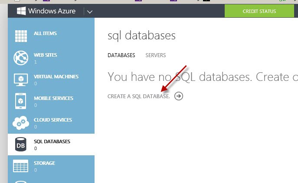The height and width of the screenshot is (183, 298).
Task: Switch to the Servers tab
Action: coord(155,55)
